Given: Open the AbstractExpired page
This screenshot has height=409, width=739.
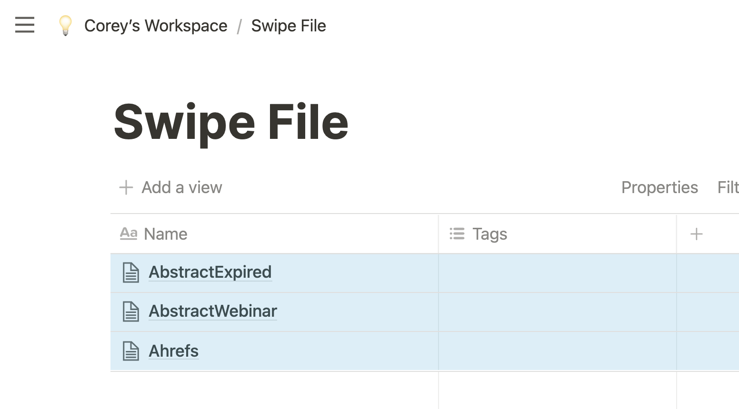Looking at the screenshot, I should pyautogui.click(x=210, y=272).
